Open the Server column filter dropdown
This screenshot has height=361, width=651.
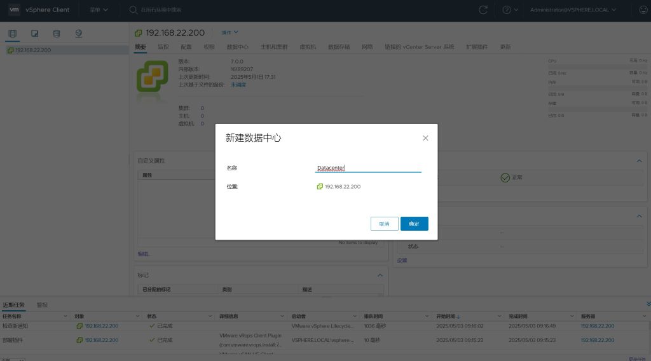coord(644,316)
